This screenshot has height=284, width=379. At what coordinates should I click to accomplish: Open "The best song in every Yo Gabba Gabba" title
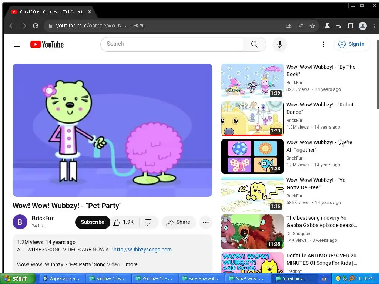click(x=322, y=222)
